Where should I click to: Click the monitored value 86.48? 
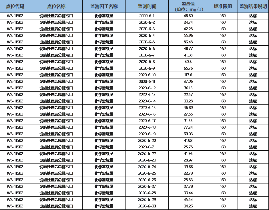point(188,42)
